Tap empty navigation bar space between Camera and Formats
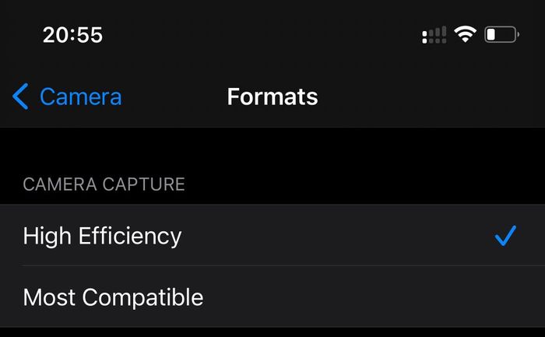This screenshot has width=545, height=337. point(174,97)
